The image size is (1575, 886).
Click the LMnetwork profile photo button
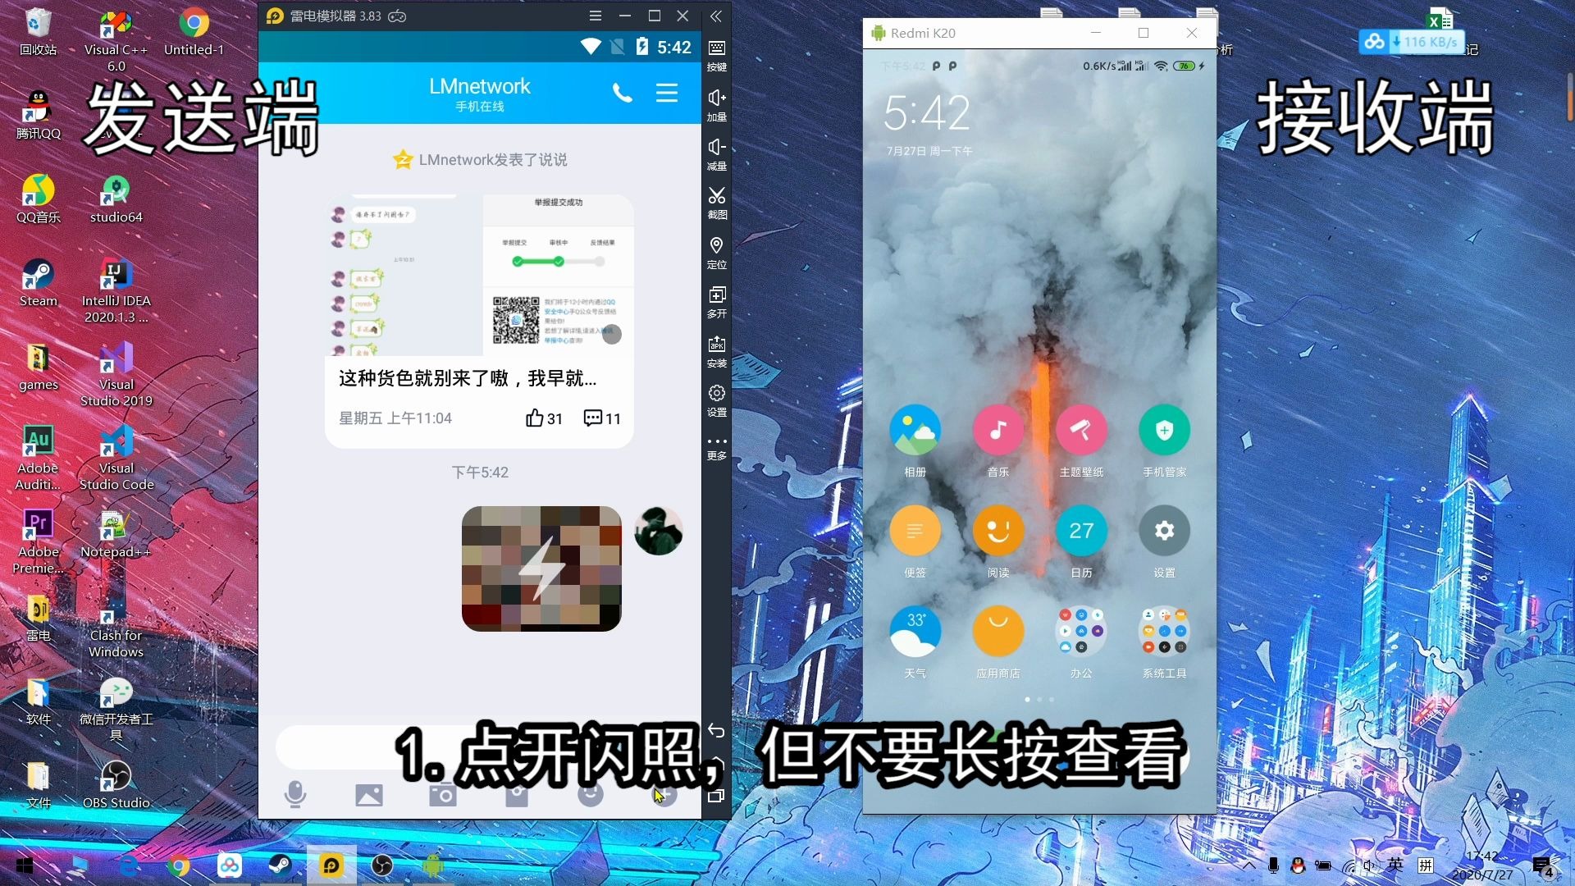coord(659,531)
